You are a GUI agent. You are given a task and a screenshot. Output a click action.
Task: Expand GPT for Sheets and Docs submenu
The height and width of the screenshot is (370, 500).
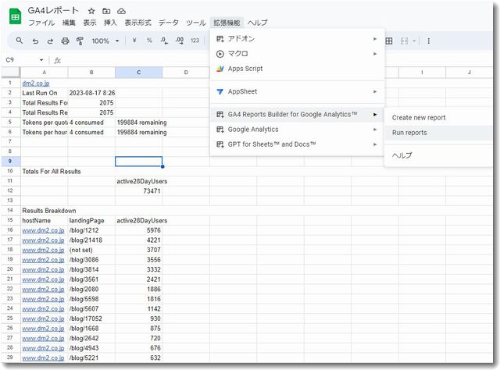pos(297,144)
